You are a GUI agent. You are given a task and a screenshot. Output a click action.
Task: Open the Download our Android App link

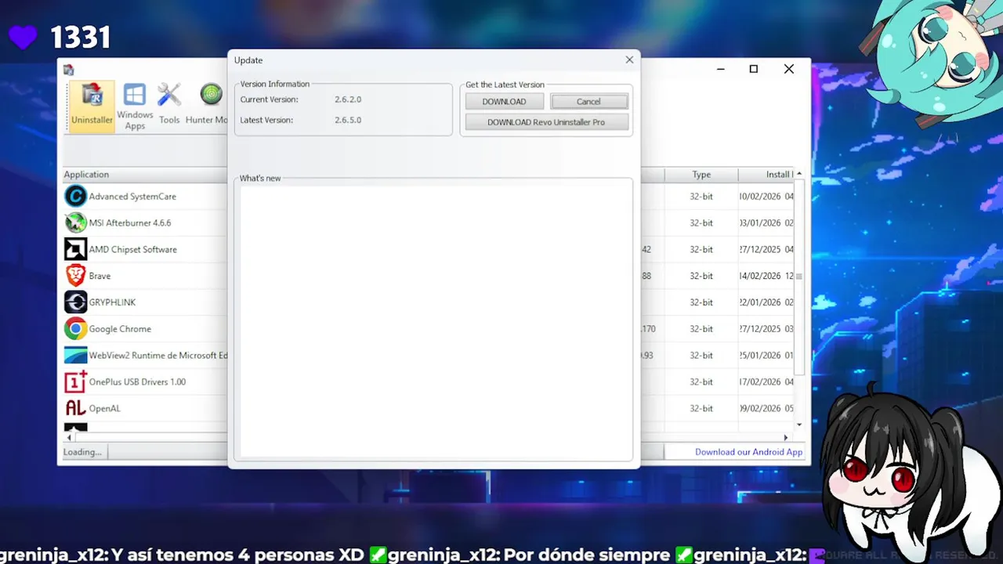[x=748, y=452]
